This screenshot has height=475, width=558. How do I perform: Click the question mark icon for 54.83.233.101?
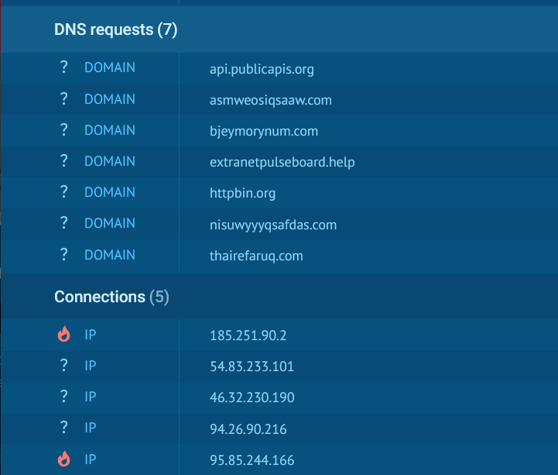tap(63, 365)
